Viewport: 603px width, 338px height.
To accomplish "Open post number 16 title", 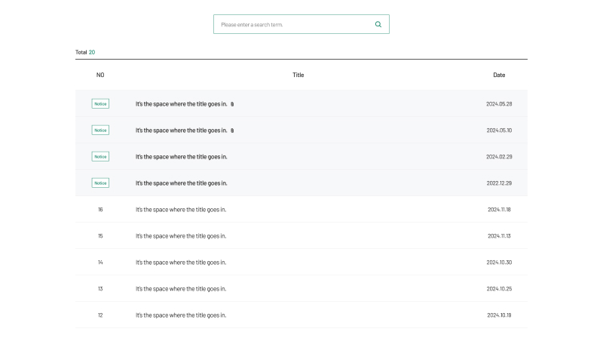I will (x=181, y=210).
